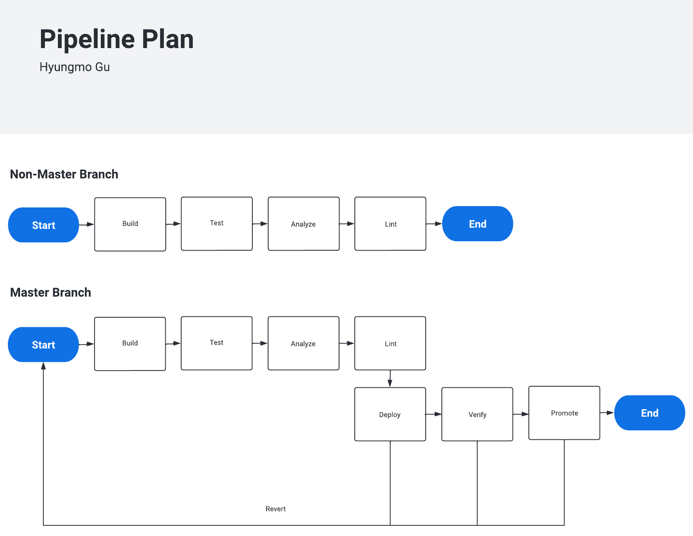
Task: Select the Deploy step box
Action: coord(390,414)
